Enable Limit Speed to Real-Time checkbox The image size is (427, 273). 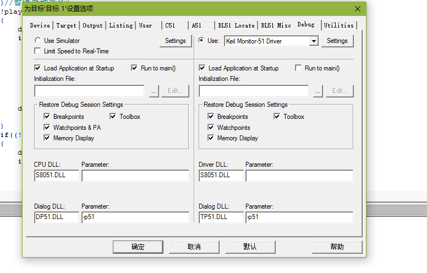[x=37, y=51]
